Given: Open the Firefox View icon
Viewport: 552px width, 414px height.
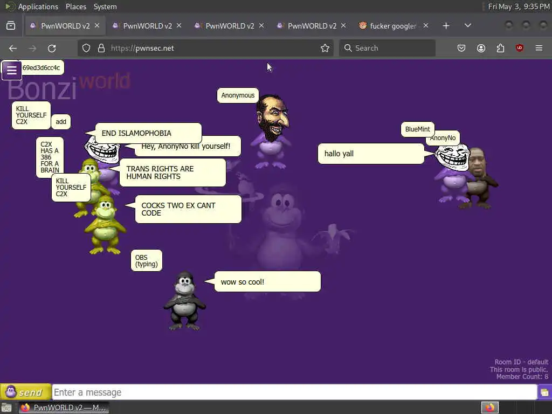Looking at the screenshot, I should click(11, 26).
